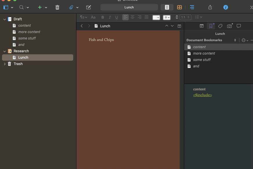Open the Compose mode icon
The width and height of the screenshot is (253, 169).
tap(89, 7)
